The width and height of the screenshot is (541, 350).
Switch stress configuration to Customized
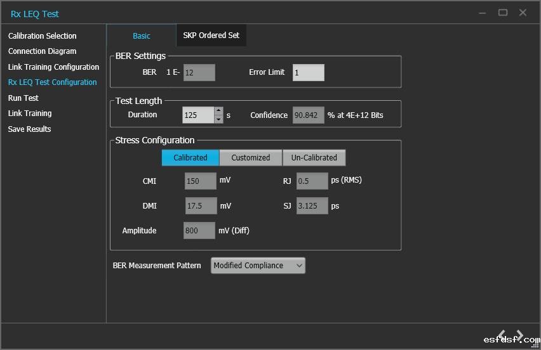(251, 158)
